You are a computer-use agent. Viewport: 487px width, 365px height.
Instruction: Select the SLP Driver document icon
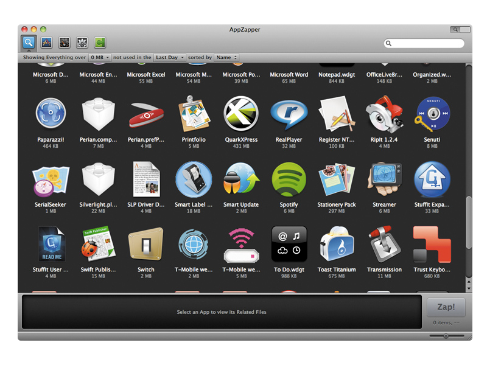tap(146, 179)
